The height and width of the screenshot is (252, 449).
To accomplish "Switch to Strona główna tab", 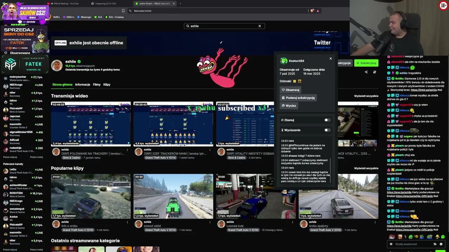I will click(x=62, y=85).
